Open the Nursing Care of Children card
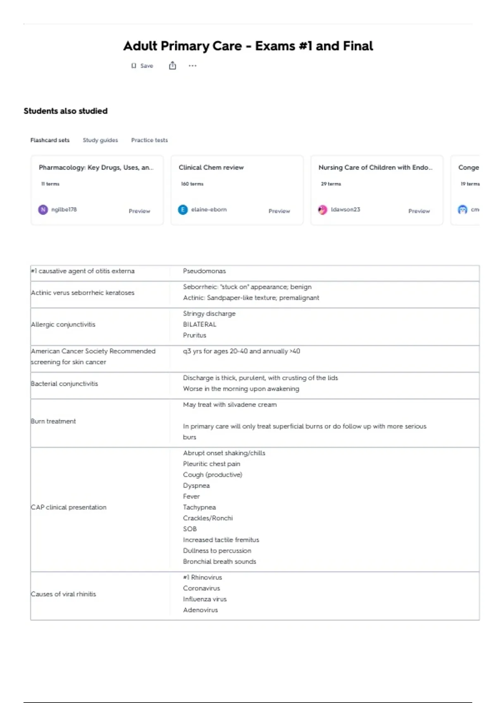This screenshot has height=703, width=496. [x=377, y=190]
